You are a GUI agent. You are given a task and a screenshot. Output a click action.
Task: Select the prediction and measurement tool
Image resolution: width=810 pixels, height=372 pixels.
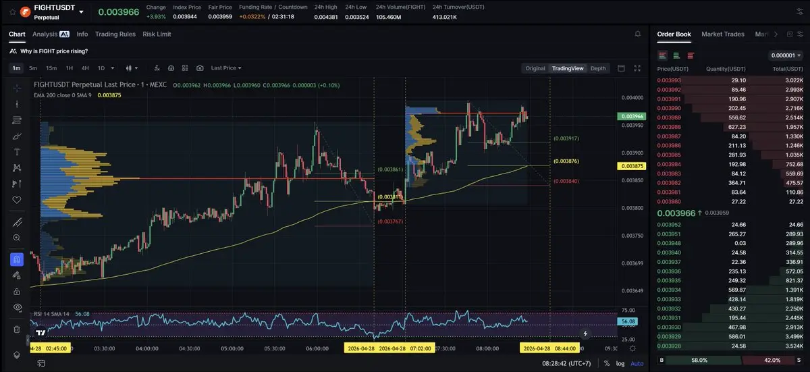(17, 184)
